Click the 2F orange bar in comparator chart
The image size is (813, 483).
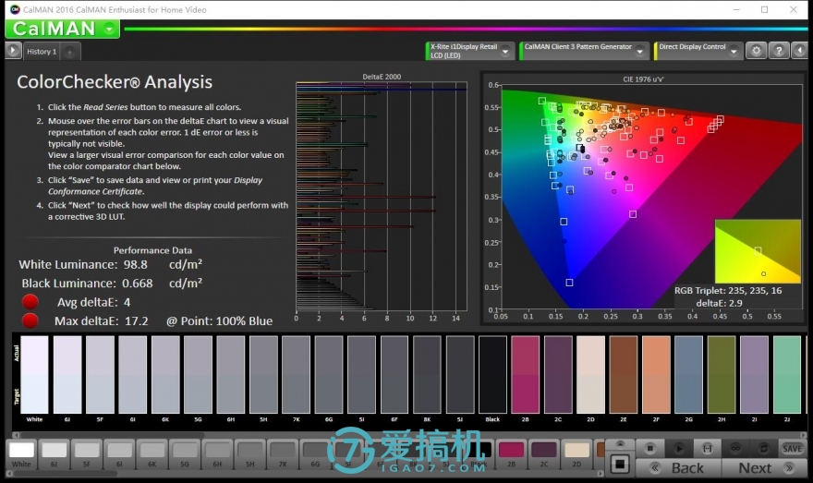[656, 375]
